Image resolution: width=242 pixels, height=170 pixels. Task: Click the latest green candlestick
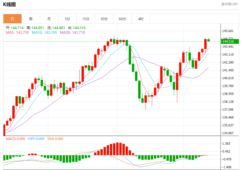(208, 40)
